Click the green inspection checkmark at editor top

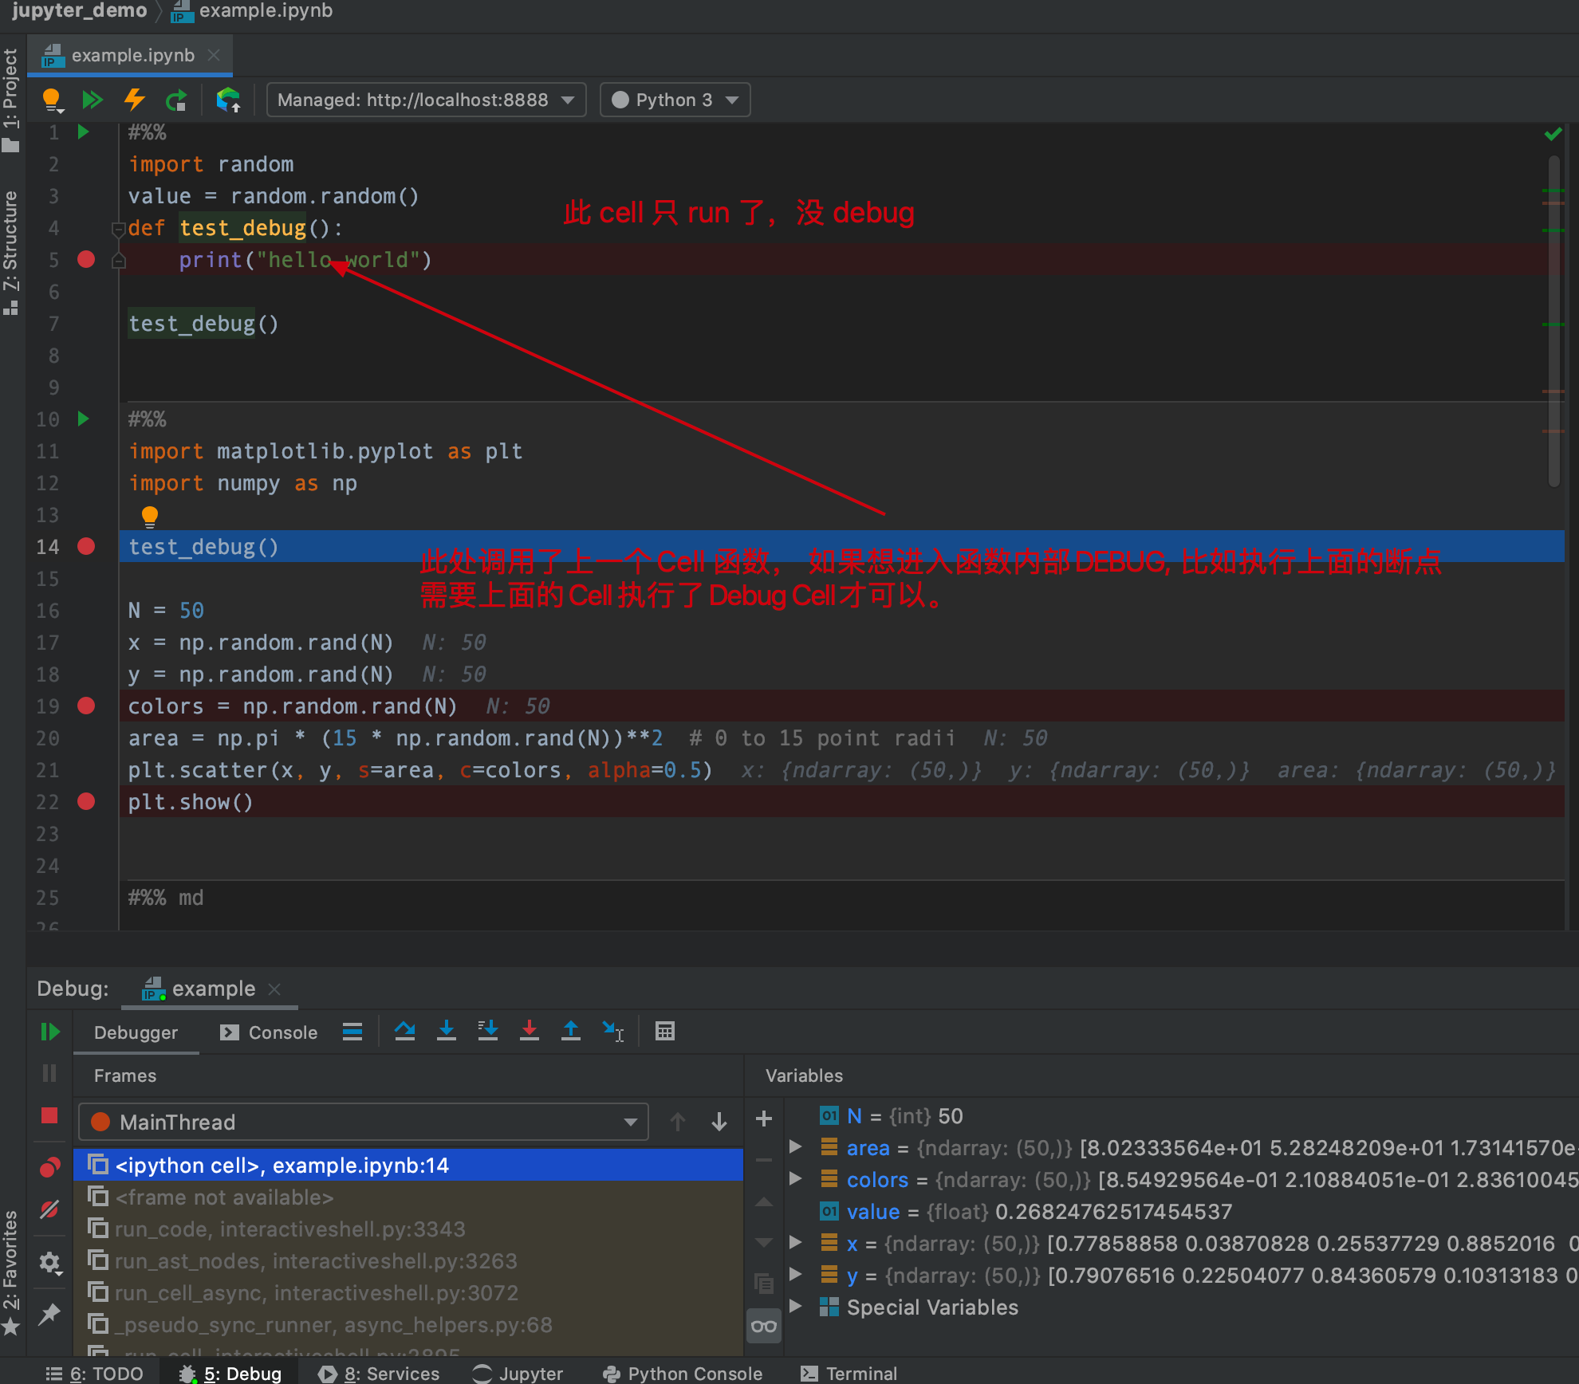(x=1553, y=134)
